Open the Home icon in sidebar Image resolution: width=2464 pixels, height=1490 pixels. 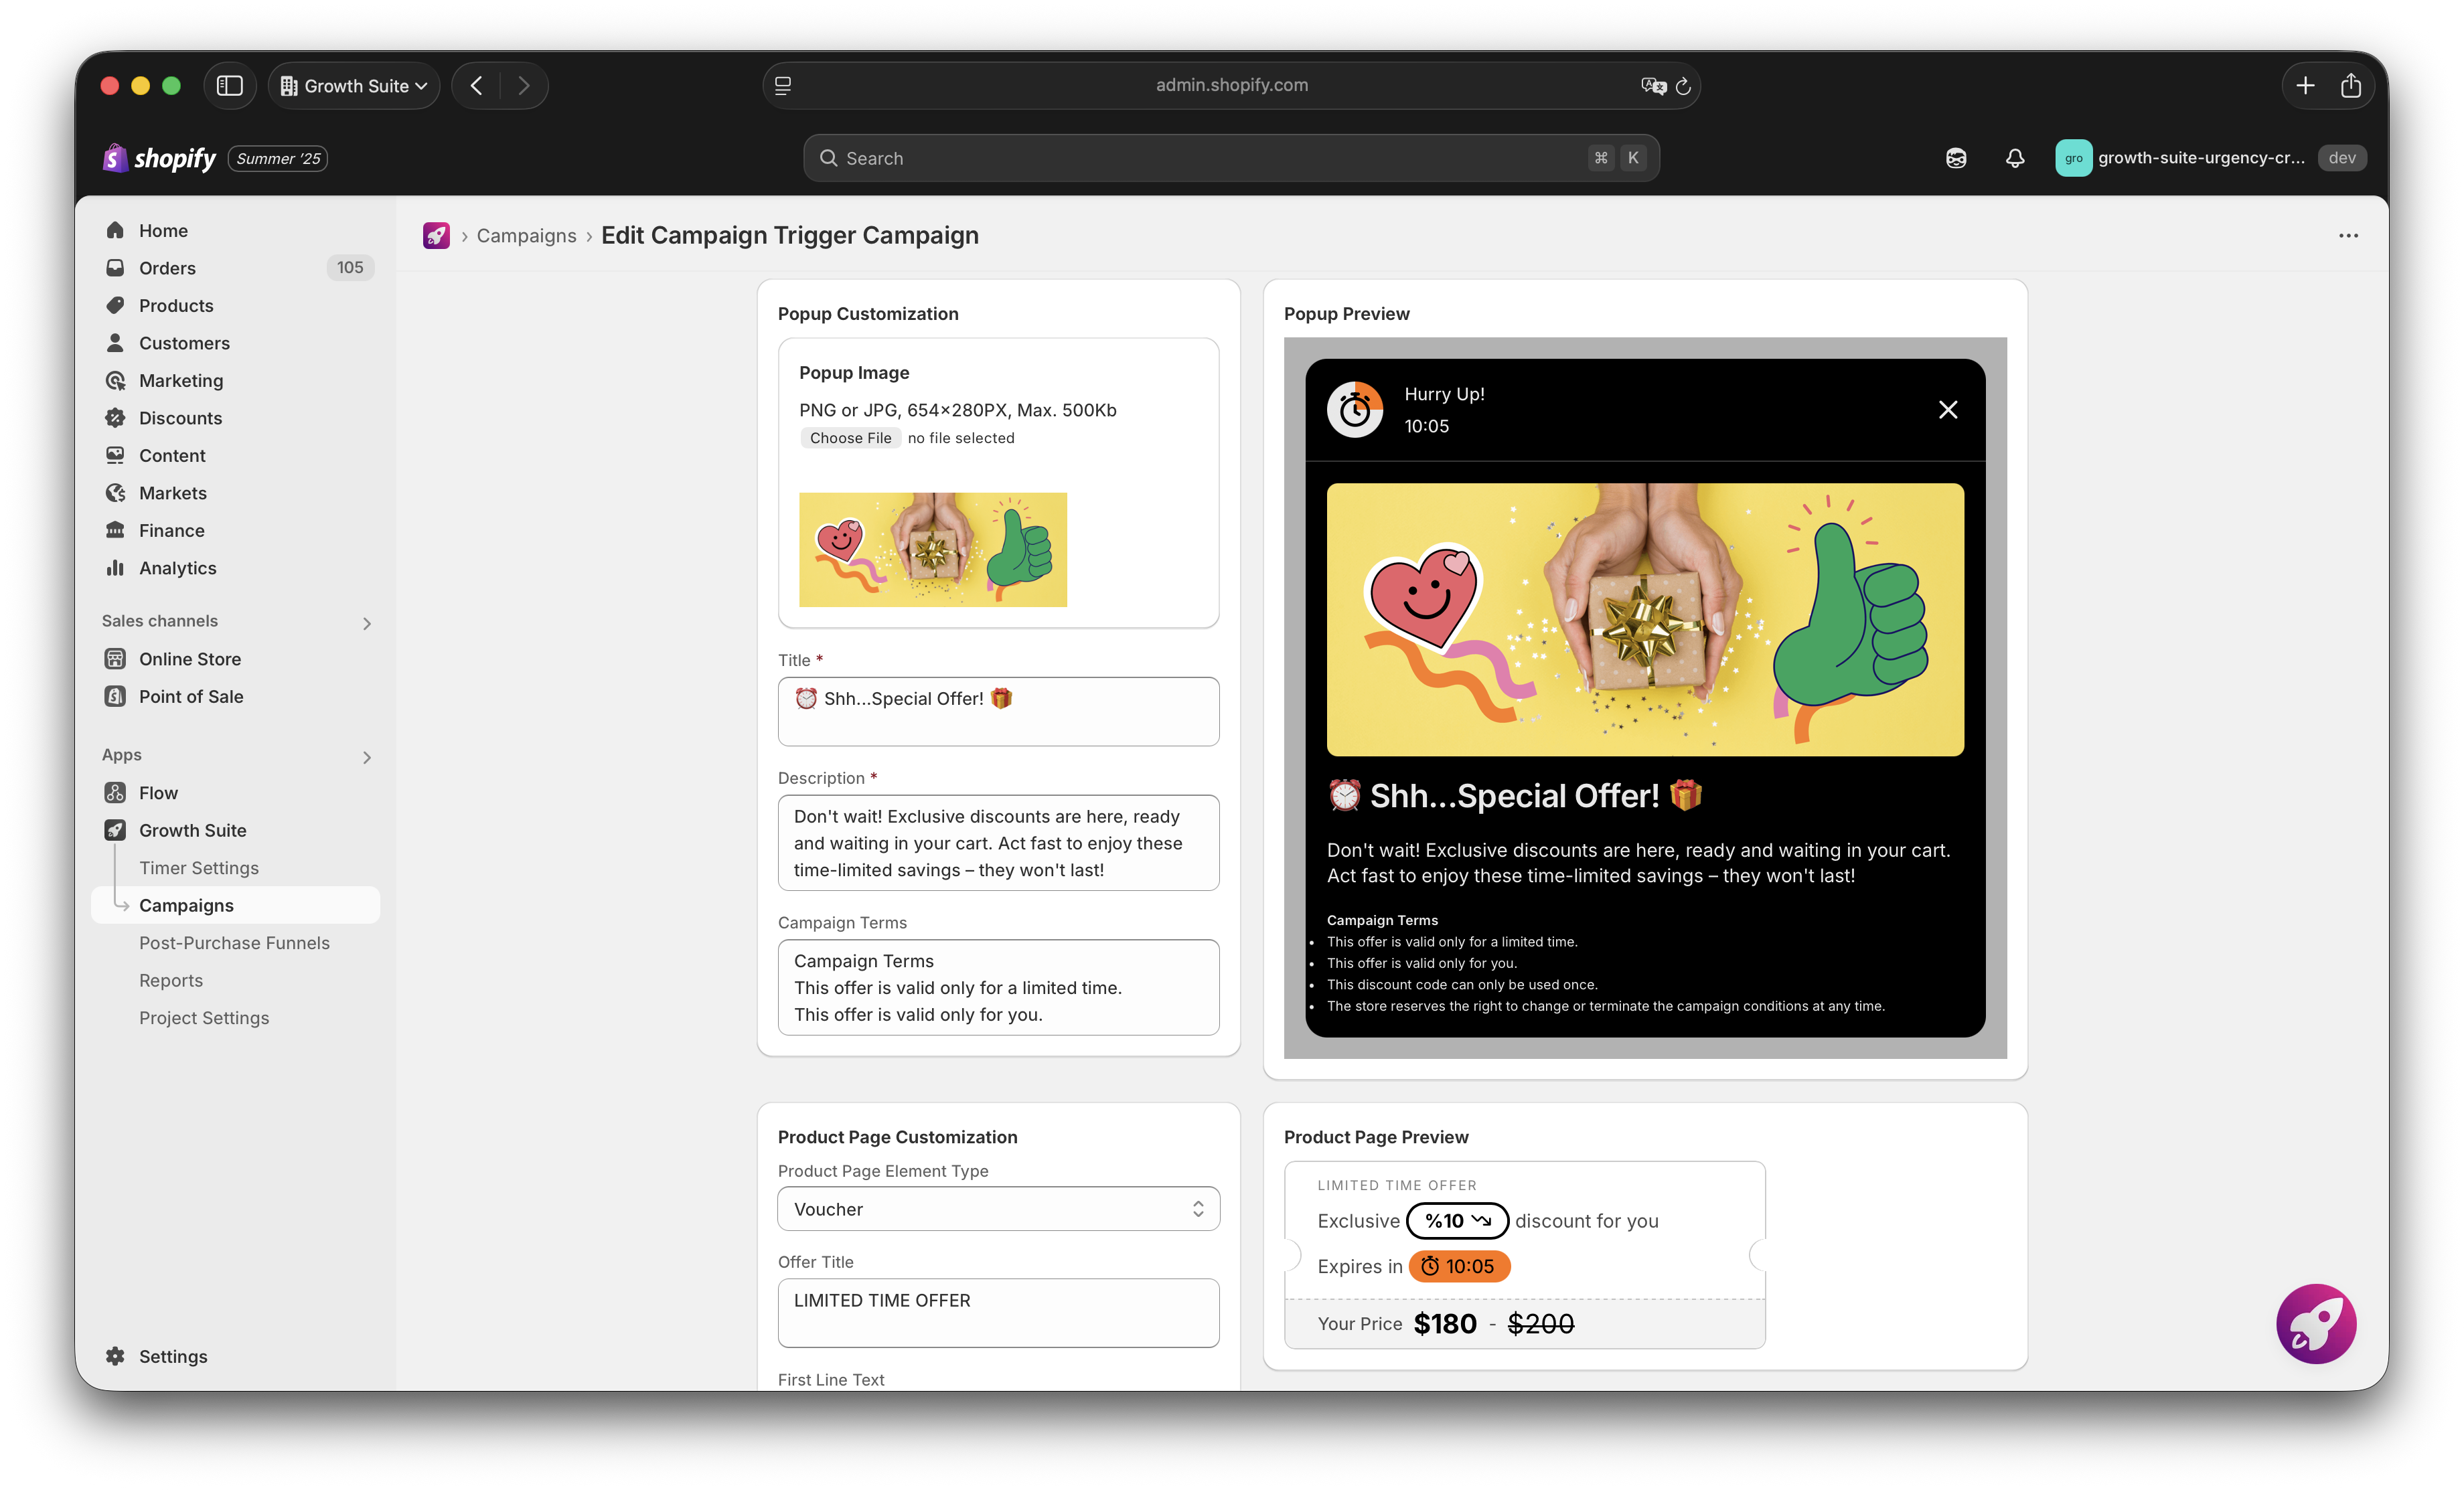pos(115,230)
